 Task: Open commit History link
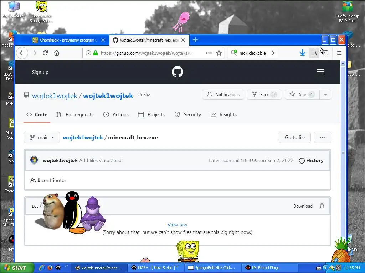coord(311,160)
